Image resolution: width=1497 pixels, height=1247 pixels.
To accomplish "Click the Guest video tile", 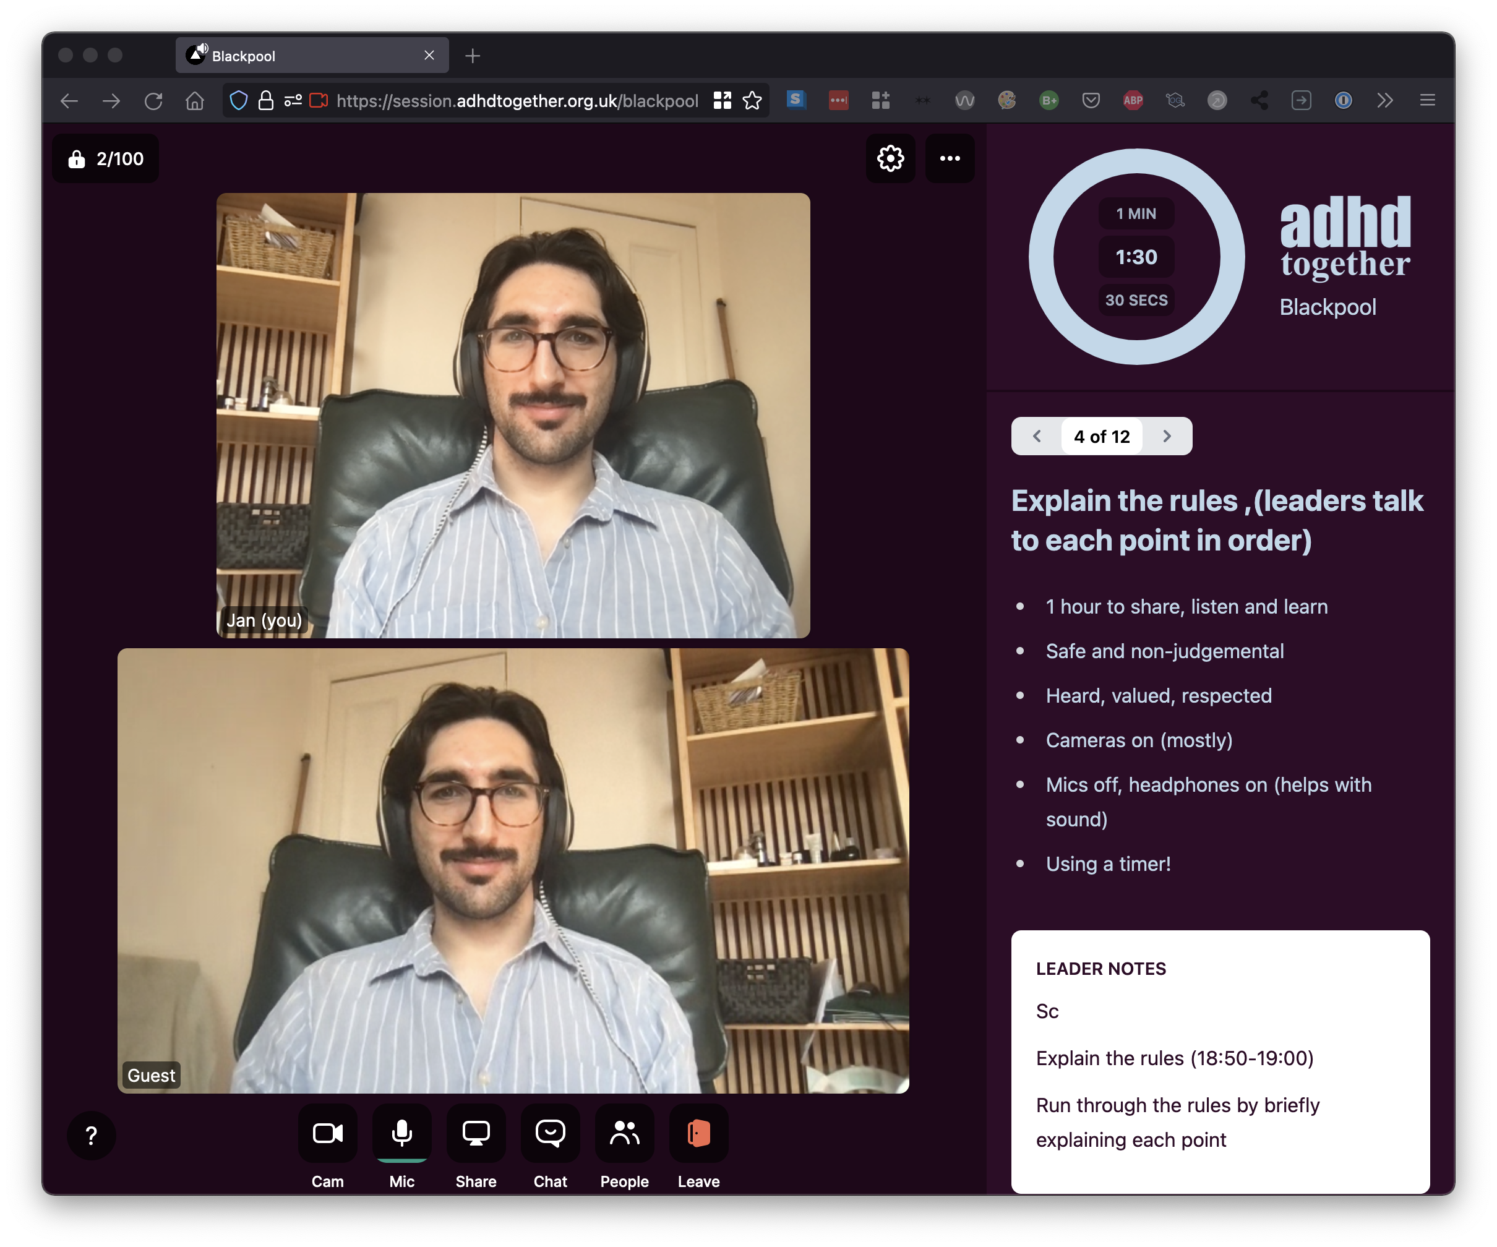I will click(x=513, y=870).
